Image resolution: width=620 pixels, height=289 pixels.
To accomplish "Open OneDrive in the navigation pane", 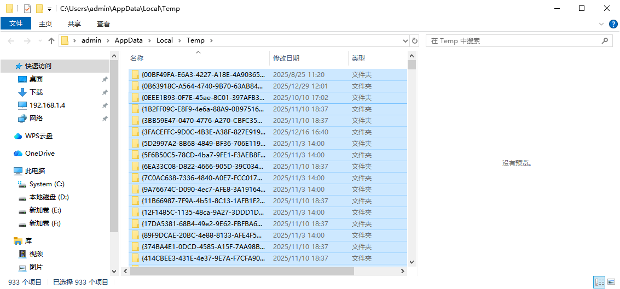I will [39, 154].
